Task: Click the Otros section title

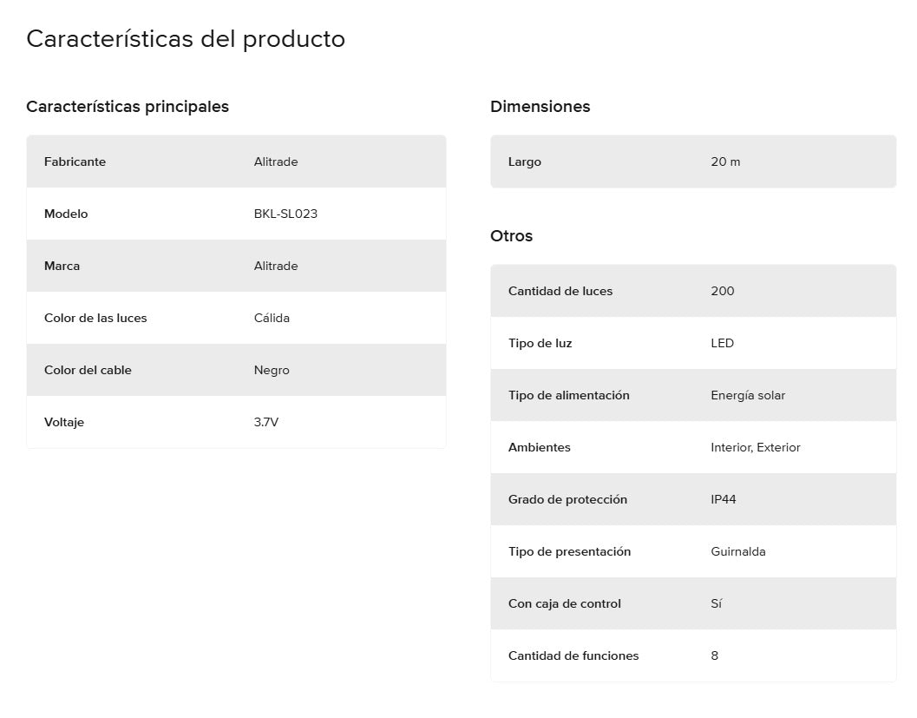Action: click(x=511, y=236)
